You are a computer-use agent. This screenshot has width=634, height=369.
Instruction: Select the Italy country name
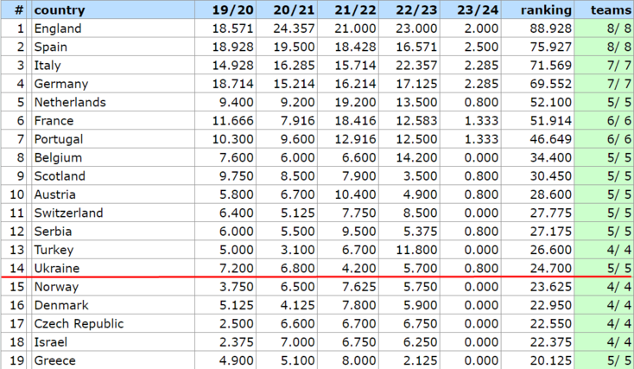(x=48, y=65)
